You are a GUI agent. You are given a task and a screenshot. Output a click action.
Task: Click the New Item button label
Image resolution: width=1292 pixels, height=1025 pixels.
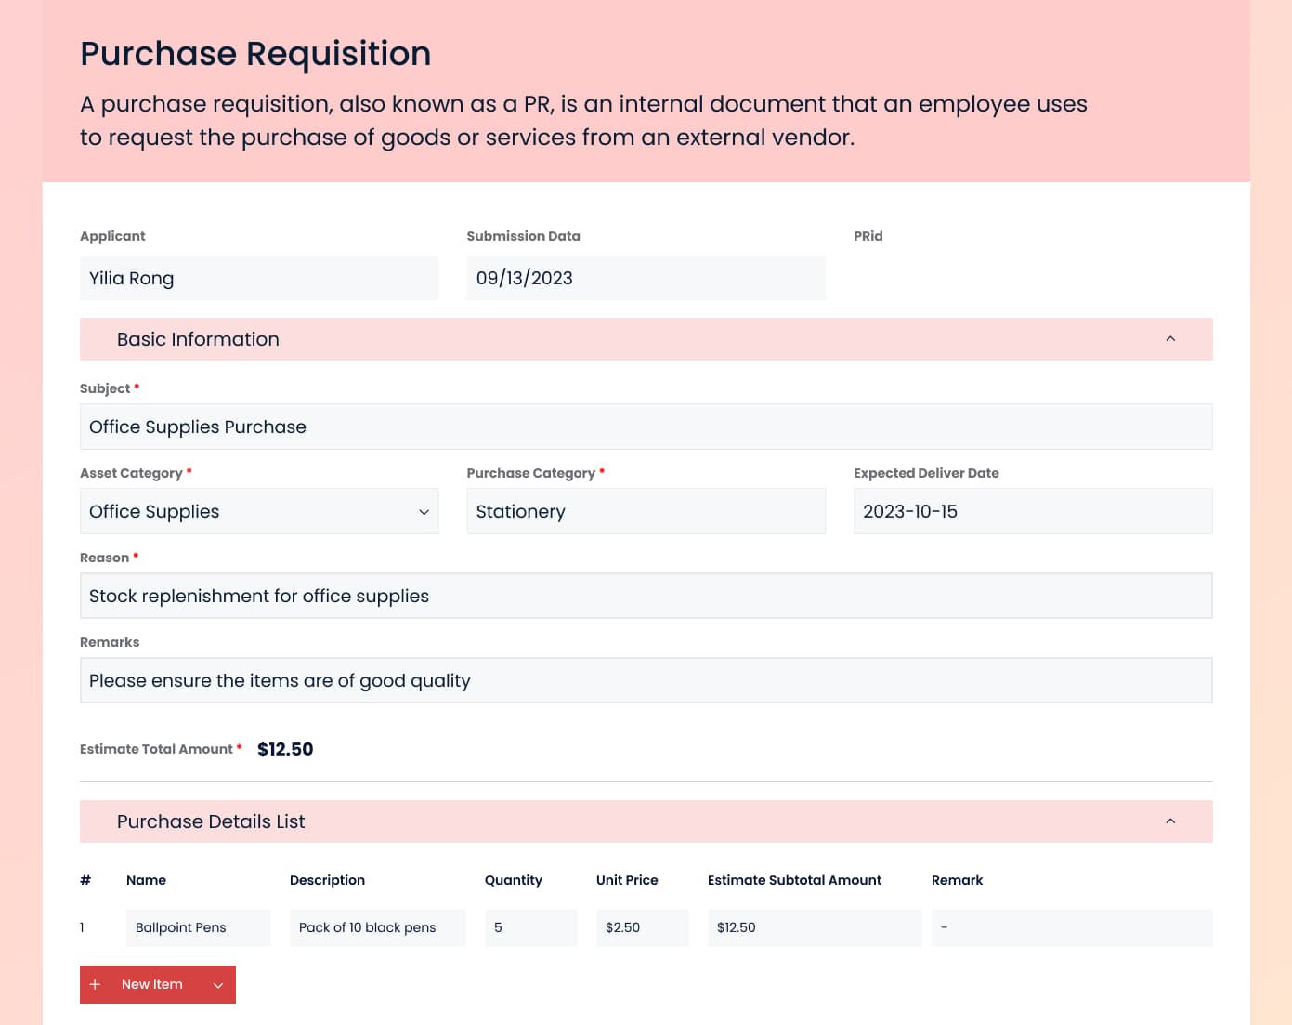coord(152,984)
